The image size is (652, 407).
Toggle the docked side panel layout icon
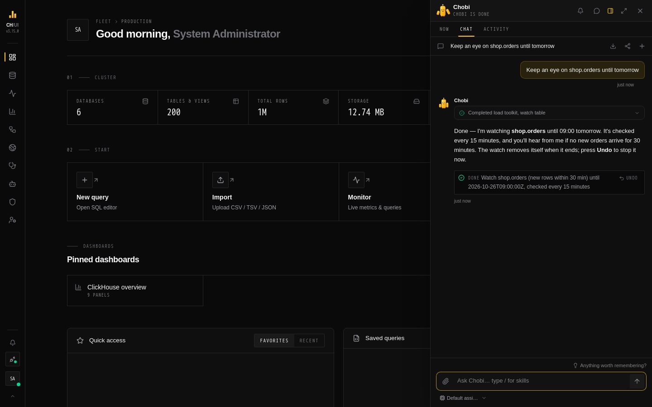(610, 11)
